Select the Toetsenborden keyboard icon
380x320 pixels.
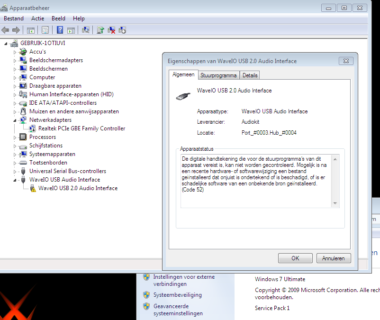click(x=23, y=163)
